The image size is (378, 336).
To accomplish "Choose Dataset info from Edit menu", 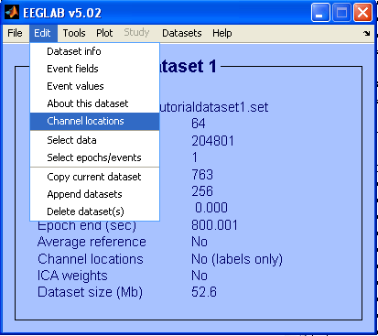I will tap(95, 51).
